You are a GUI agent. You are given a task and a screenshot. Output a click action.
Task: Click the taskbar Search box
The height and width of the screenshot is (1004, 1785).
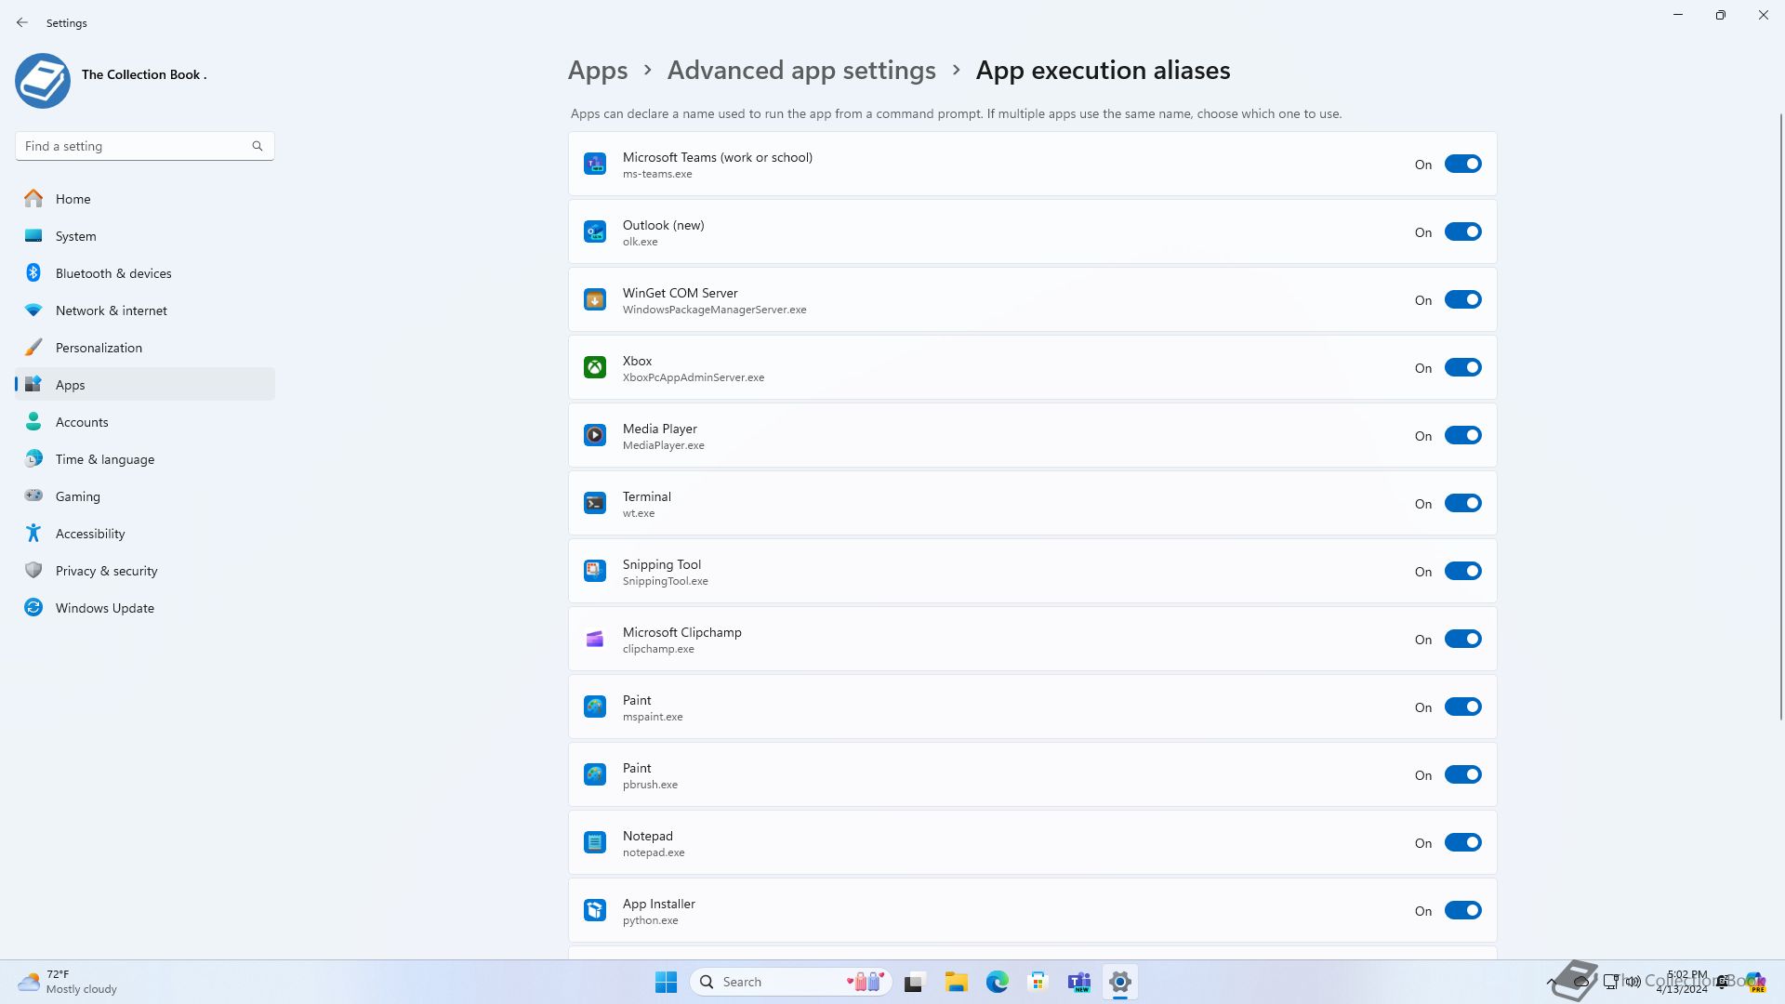(x=791, y=982)
